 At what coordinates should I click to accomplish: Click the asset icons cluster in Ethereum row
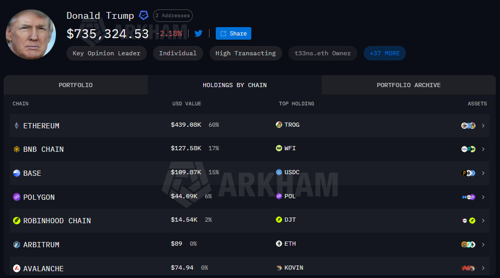pyautogui.click(x=468, y=126)
